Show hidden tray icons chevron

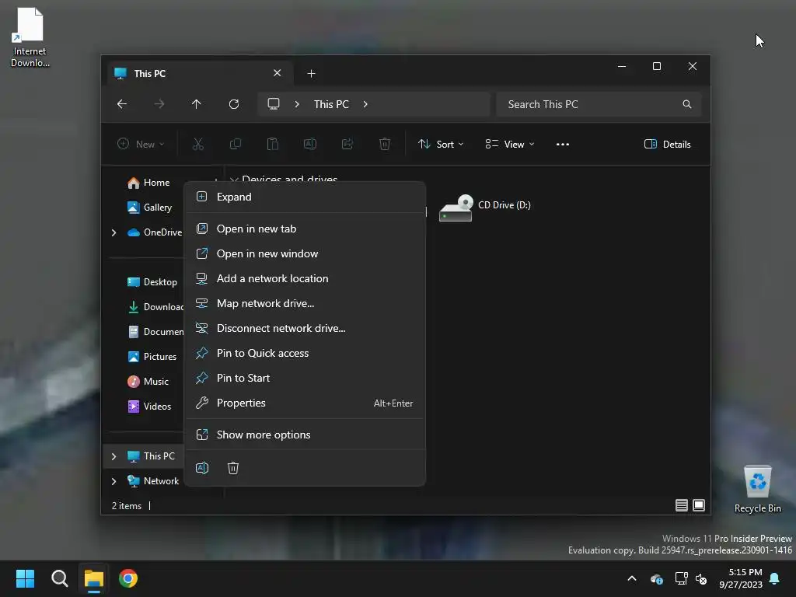pyautogui.click(x=632, y=578)
